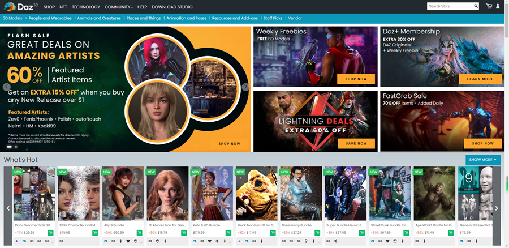
Task: Open the Animals and Creatures category
Action: (99, 18)
